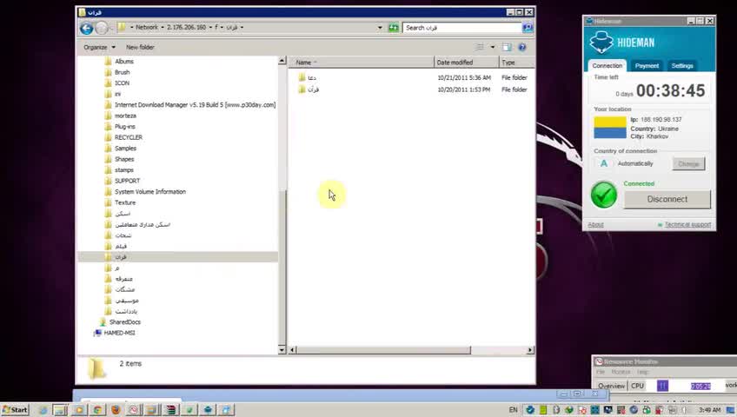The width and height of the screenshot is (737, 417).
Task: Open Technical support link in Hideman
Action: pos(687,224)
